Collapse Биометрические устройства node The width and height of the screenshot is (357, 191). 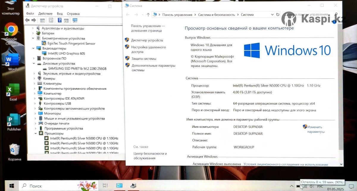tap(33, 38)
